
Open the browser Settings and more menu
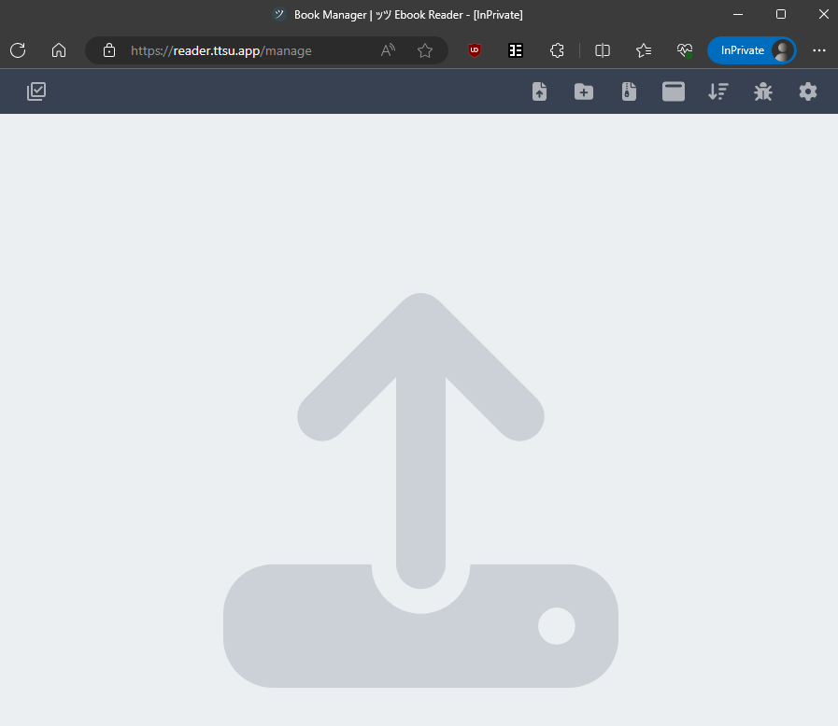(x=819, y=50)
